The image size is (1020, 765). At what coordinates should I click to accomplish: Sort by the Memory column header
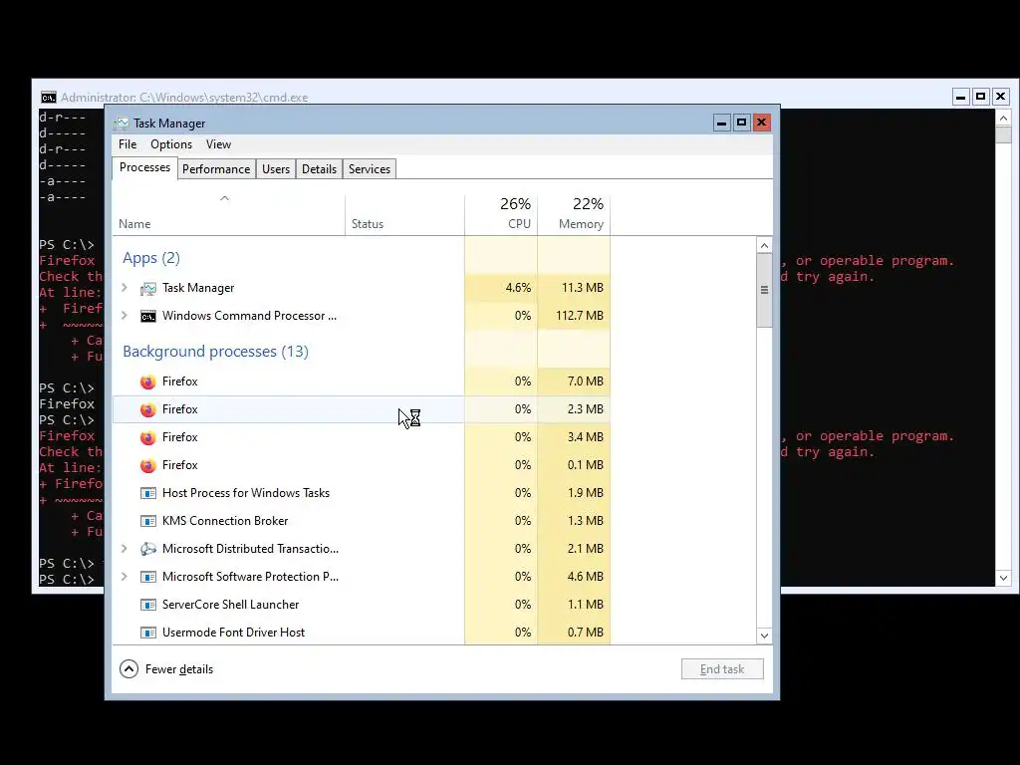tap(574, 214)
